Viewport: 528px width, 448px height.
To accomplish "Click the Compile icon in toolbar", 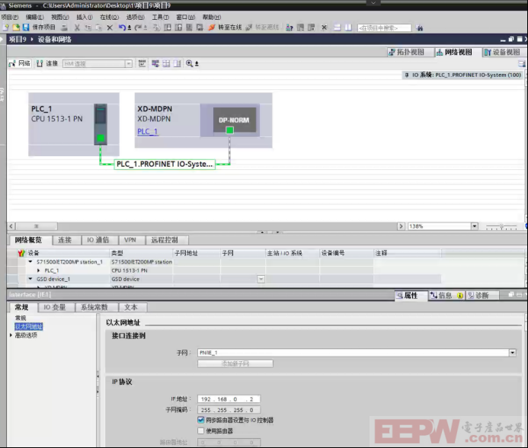I will (157, 27).
